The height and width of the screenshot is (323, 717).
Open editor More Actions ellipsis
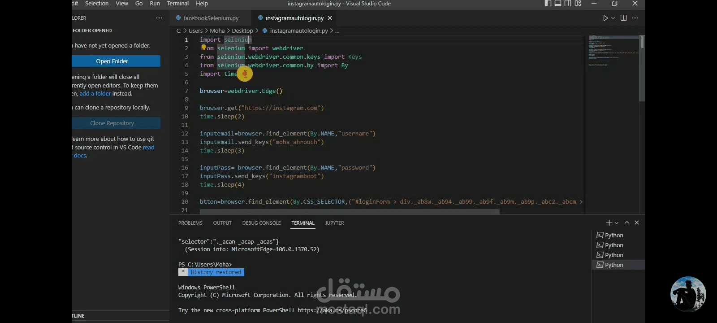click(x=635, y=18)
